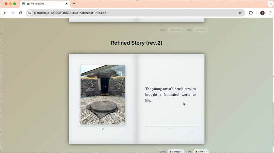Click the Refined Story (rev.2) heading
This screenshot has height=153, width=274.
pyautogui.click(x=136, y=43)
